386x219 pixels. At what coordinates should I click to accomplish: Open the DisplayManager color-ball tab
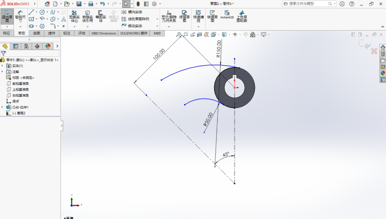click(48, 46)
